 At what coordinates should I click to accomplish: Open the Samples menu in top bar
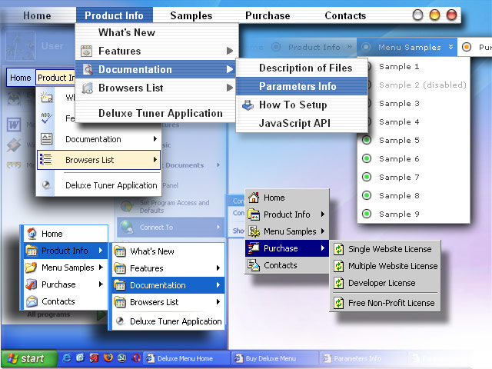tap(191, 15)
